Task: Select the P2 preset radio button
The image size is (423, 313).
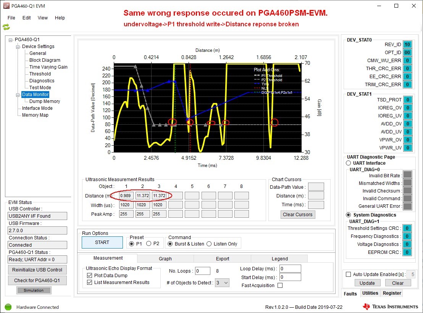Action: click(x=149, y=244)
